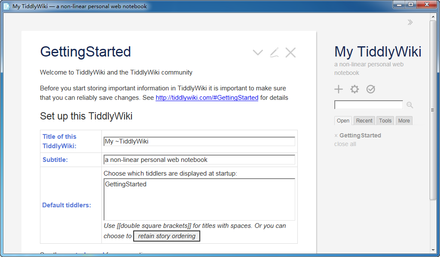The height and width of the screenshot is (257, 440).
Task: Focus the Subtitle input field
Action: point(199,160)
